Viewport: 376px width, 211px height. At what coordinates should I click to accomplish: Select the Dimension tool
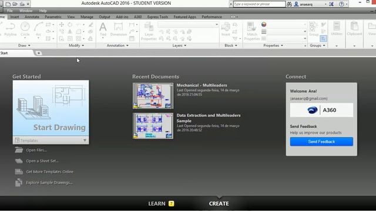point(119,29)
